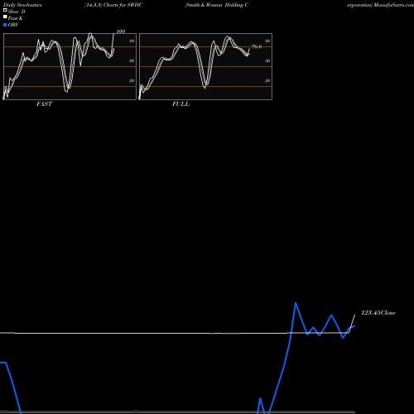Click the 'Smith & Wesson Holding C' text
414x414 pixels.
tap(217, 5)
